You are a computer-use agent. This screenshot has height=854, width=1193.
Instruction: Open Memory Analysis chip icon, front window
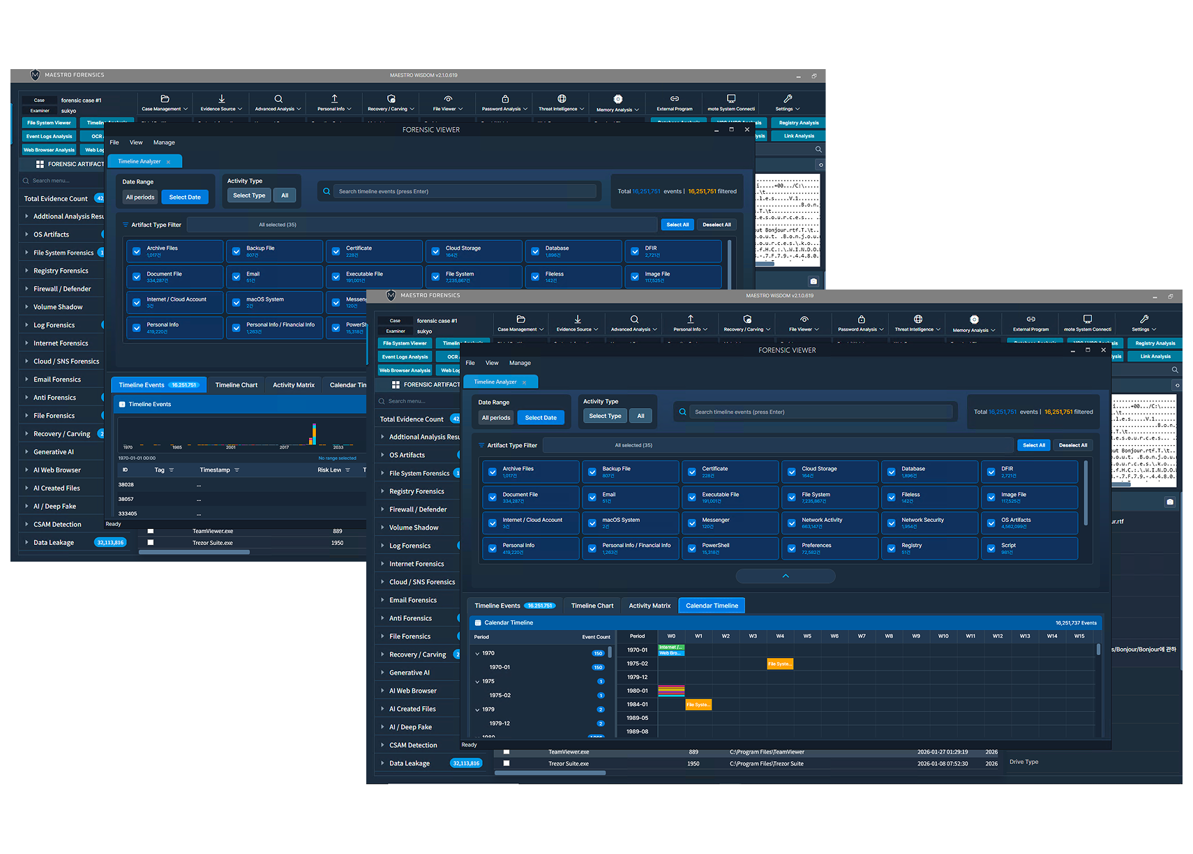[x=975, y=319]
